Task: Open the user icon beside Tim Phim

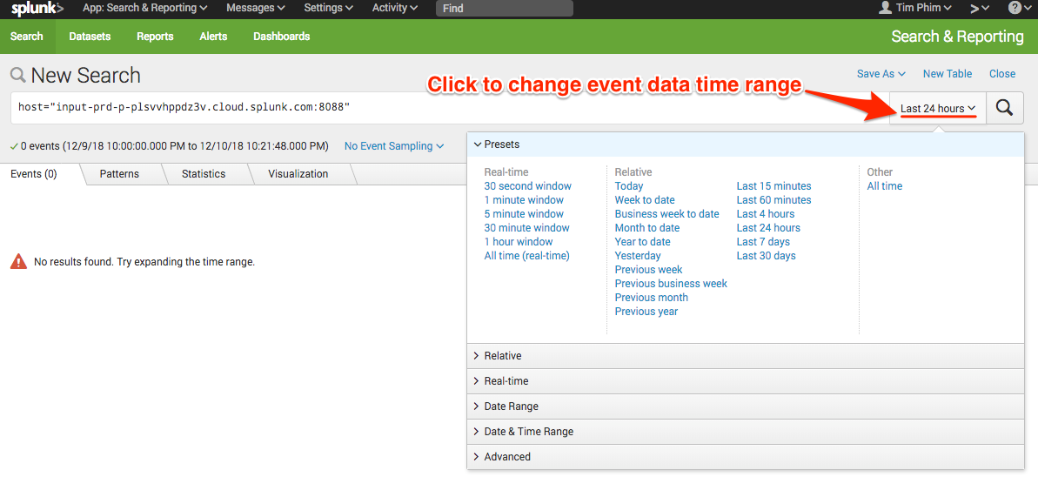Action: point(884,8)
